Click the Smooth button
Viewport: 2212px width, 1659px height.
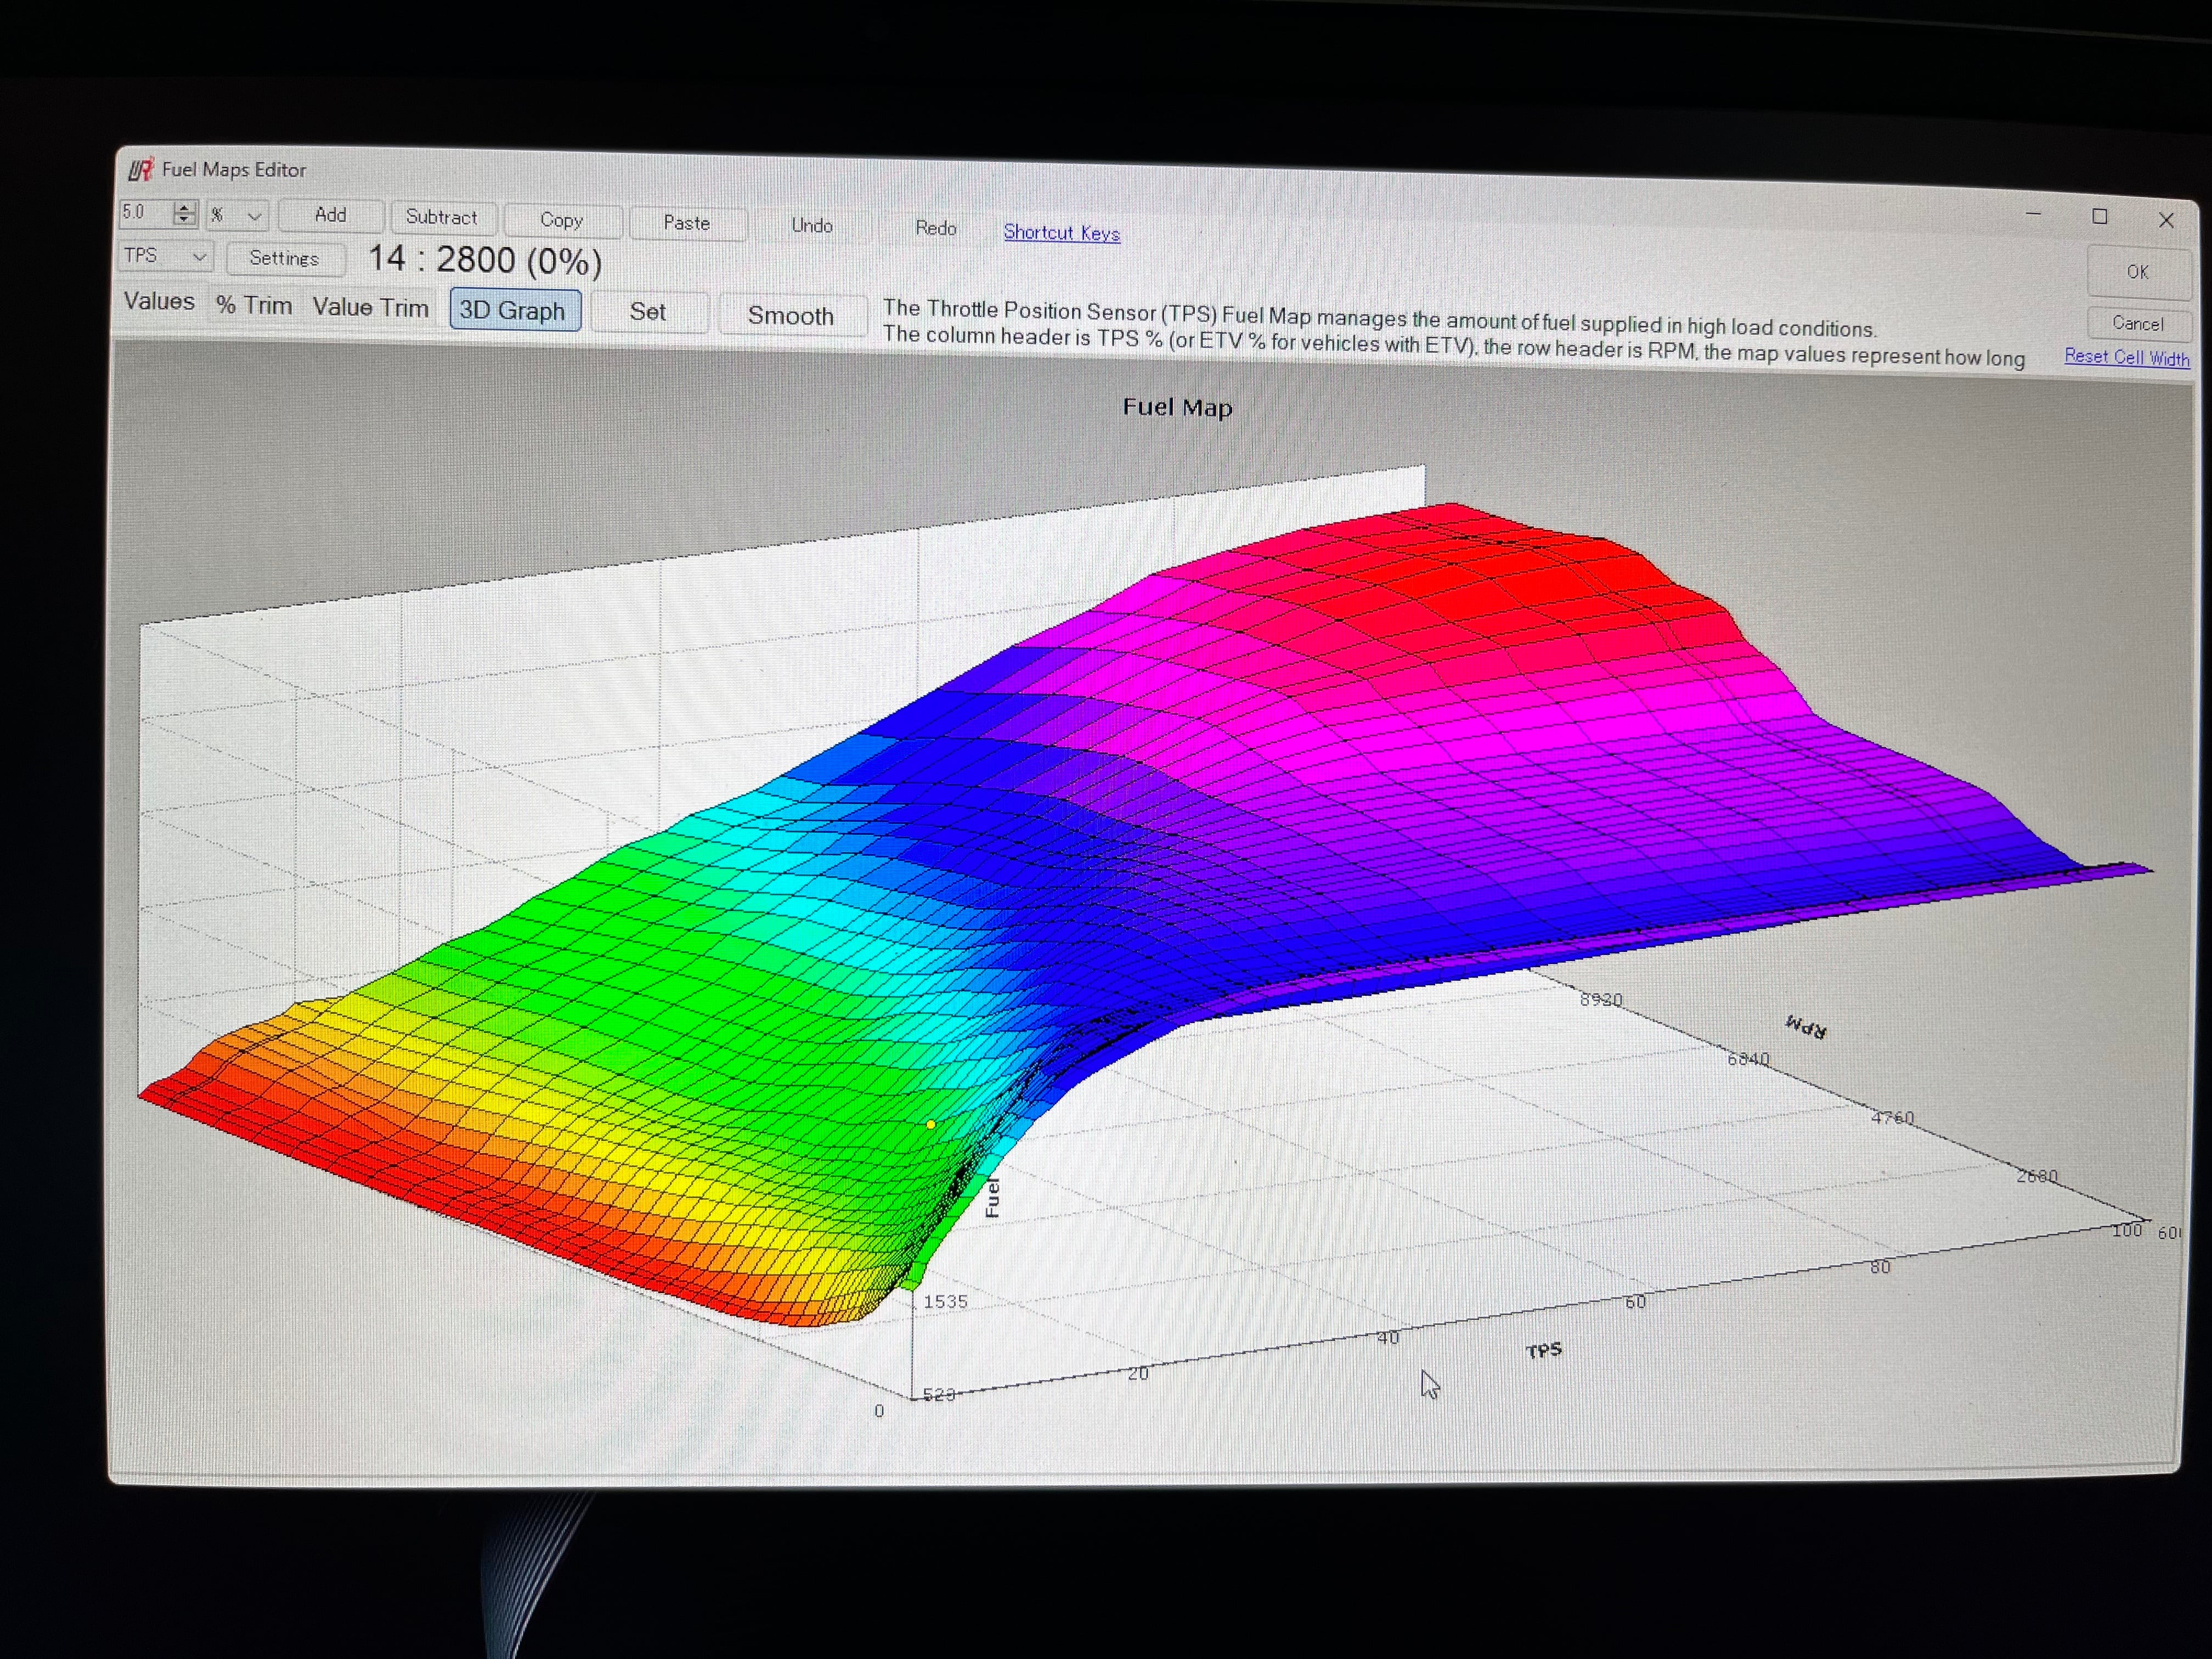[x=790, y=316]
